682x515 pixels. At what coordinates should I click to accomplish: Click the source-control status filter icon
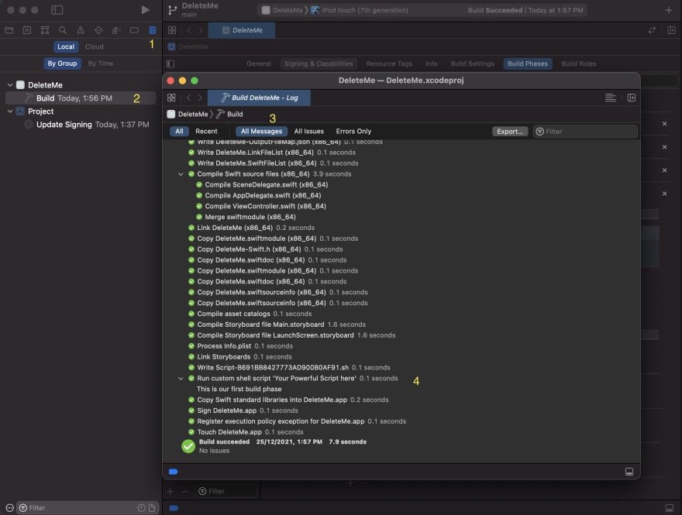tap(152, 507)
